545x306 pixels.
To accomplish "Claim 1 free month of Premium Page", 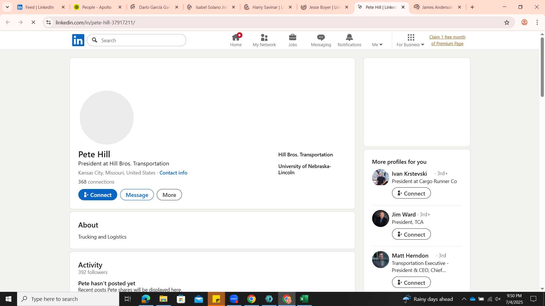I will click(447, 40).
